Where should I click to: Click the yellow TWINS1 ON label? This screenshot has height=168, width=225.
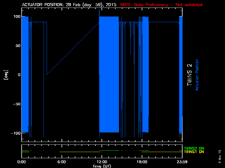pyautogui.click(x=194, y=152)
